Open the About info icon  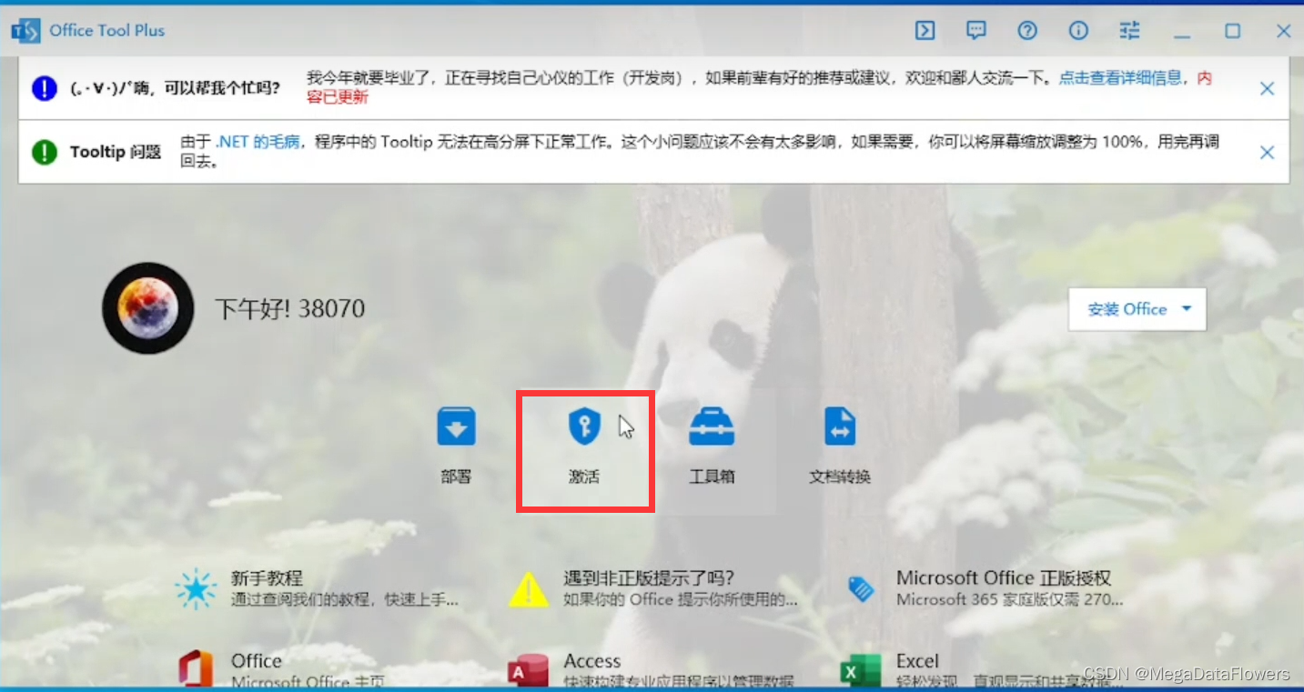tap(1078, 31)
